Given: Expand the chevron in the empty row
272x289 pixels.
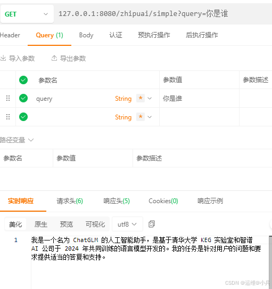Looking at the screenshot, I should tap(150, 117).
